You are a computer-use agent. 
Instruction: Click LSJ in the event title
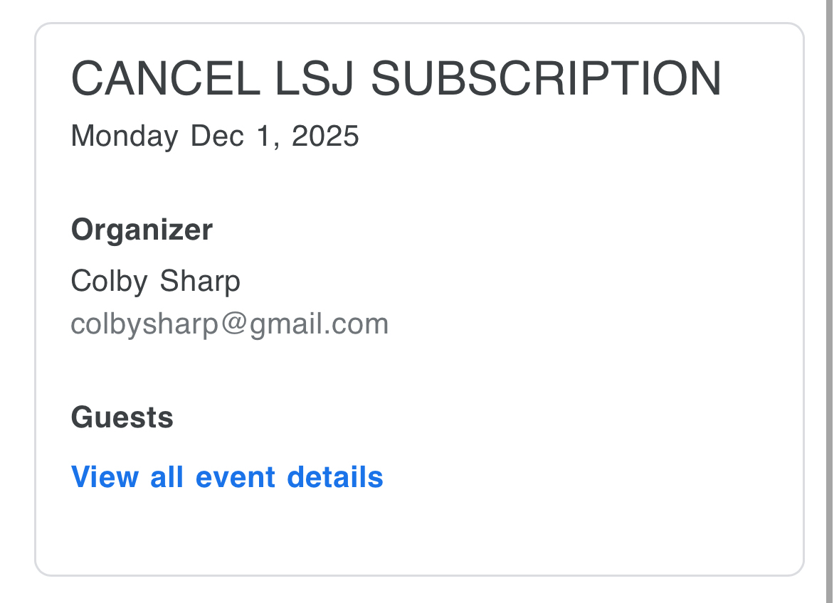point(314,78)
